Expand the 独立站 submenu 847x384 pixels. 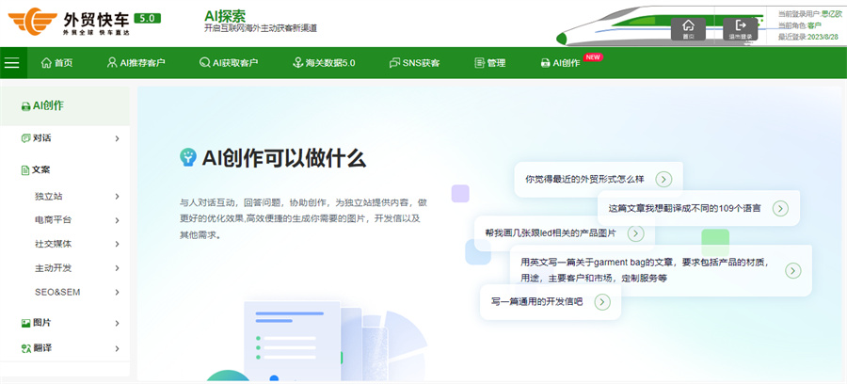(x=117, y=197)
